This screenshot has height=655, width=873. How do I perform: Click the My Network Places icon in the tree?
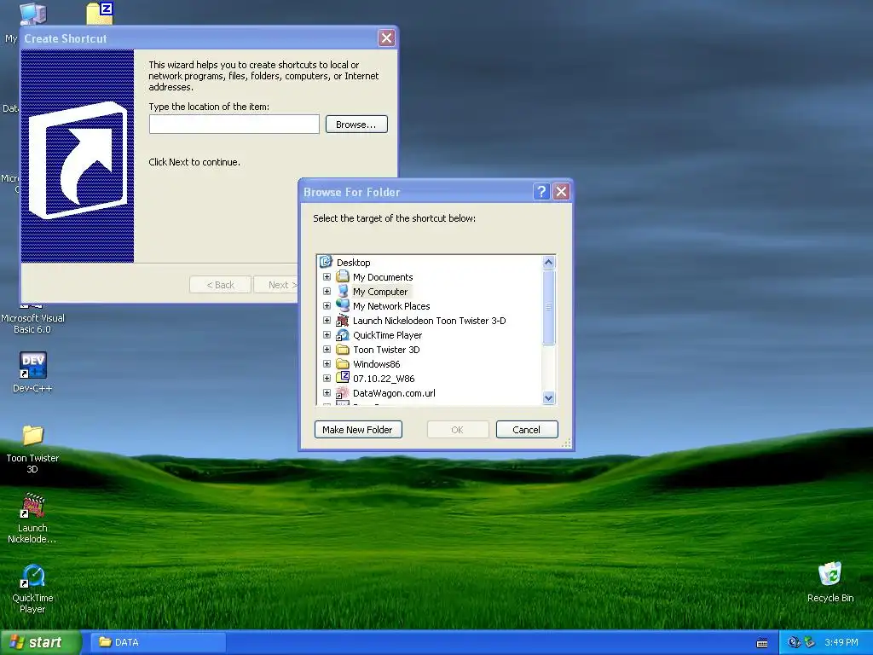[343, 306]
